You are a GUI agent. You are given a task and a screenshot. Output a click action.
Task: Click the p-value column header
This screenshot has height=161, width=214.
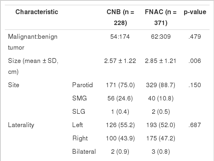pos(195,12)
